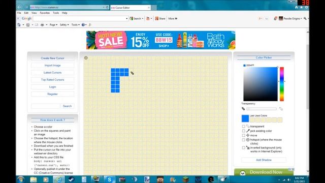
Task: Open the Edit menu
Action: click(x=26, y=13)
